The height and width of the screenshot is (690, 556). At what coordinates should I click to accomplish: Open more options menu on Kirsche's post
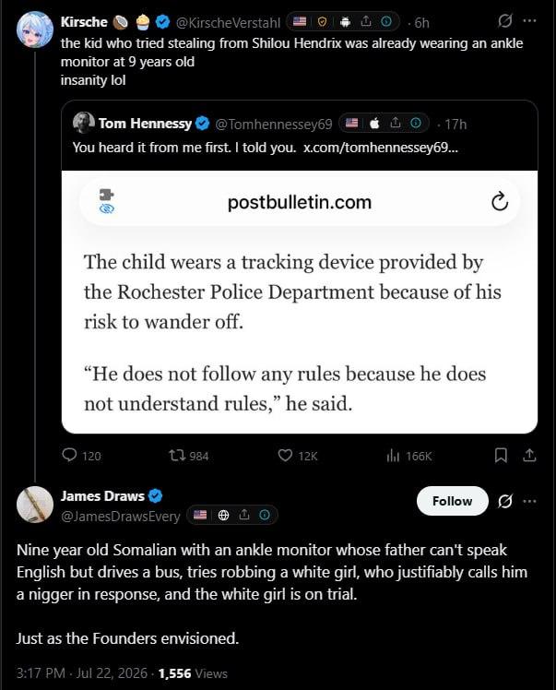(529, 20)
